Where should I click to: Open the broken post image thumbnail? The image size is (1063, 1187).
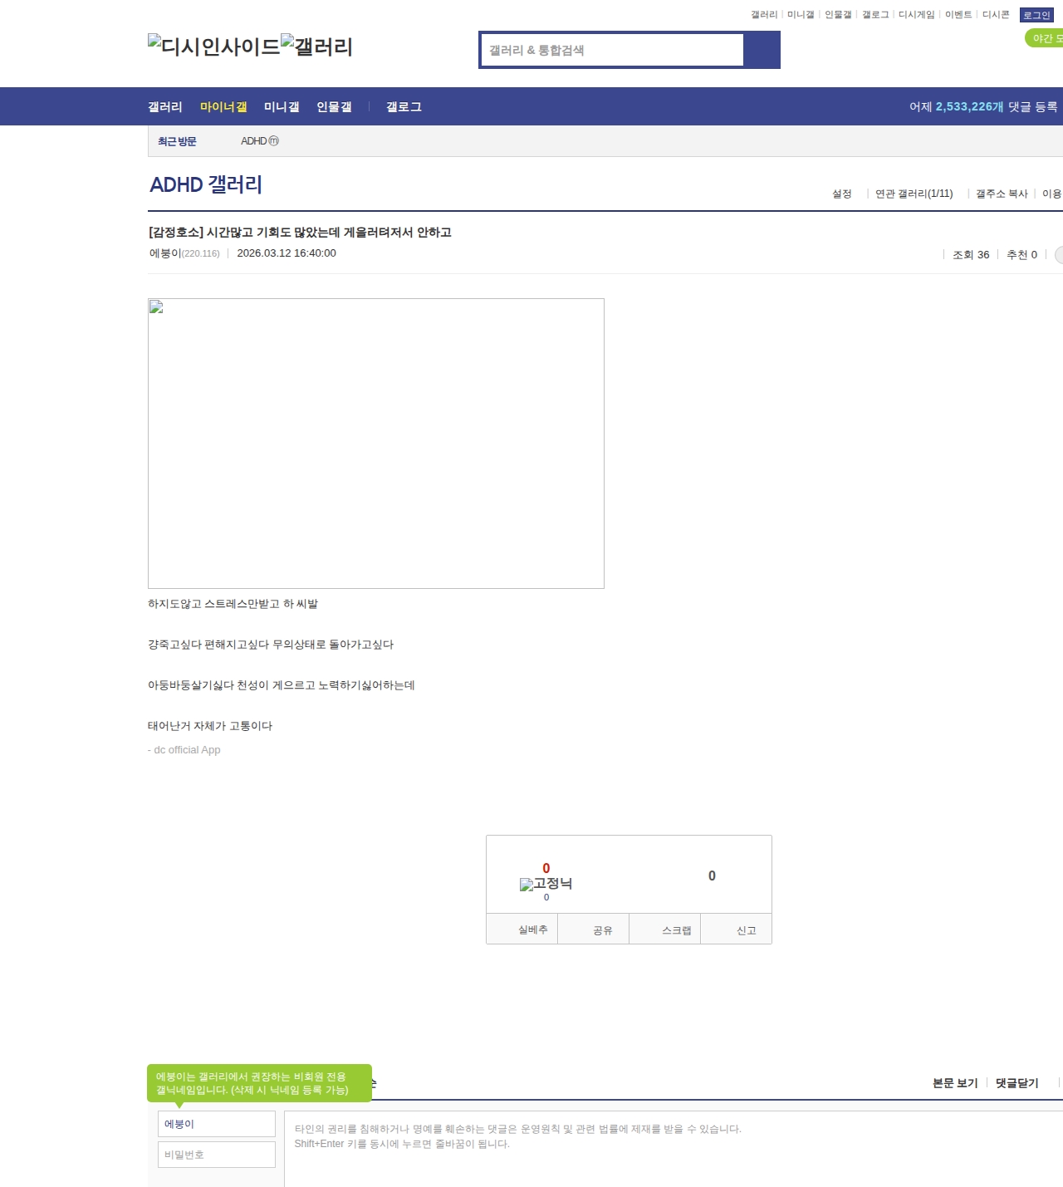coord(375,443)
